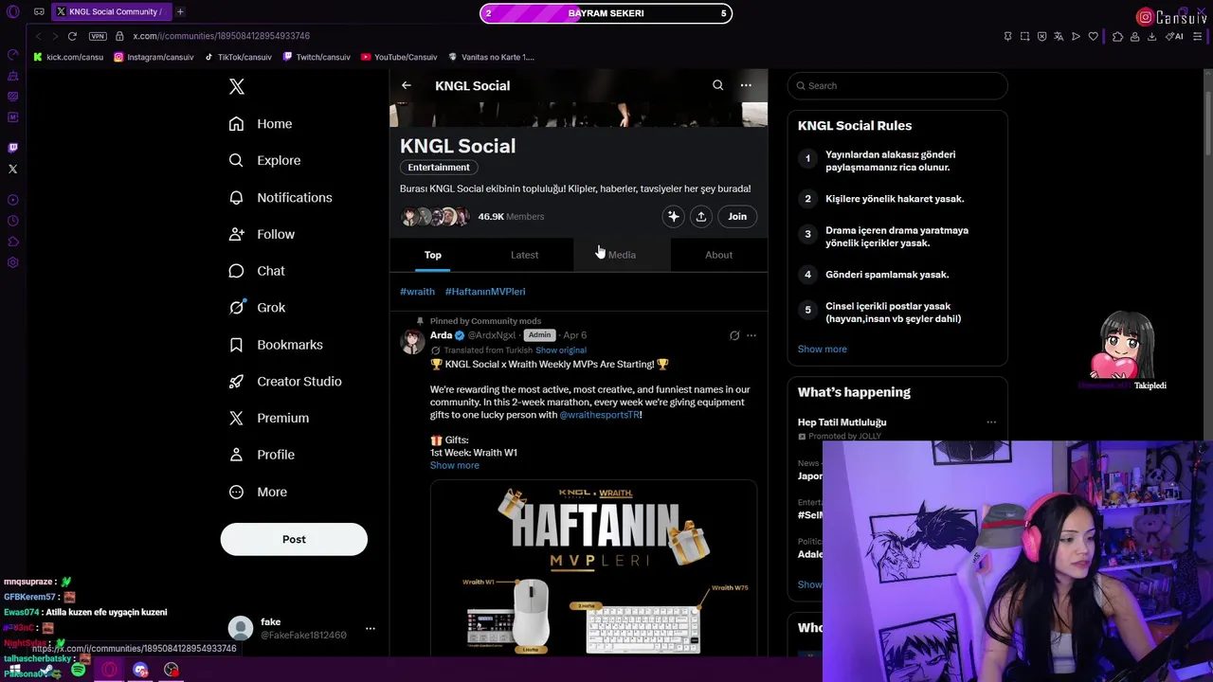Screen dimensions: 1213x682
Task: Open the kick.com/cansu bookmark
Action: click(68, 57)
